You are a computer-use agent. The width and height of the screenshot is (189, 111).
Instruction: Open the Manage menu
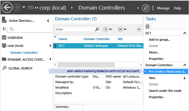[163, 8]
